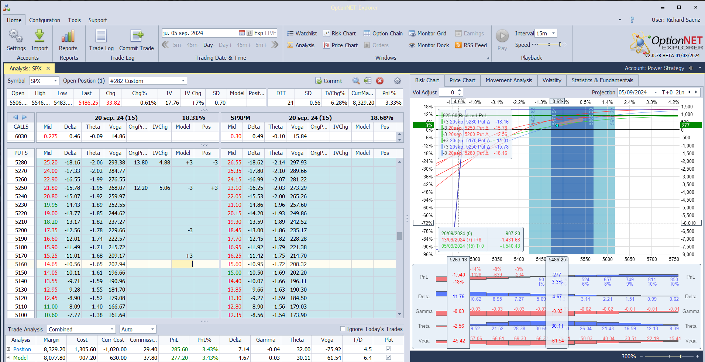Image resolution: width=705 pixels, height=362 pixels.
Task: Open the Combined trade analysis dropdown
Action: coord(112,329)
